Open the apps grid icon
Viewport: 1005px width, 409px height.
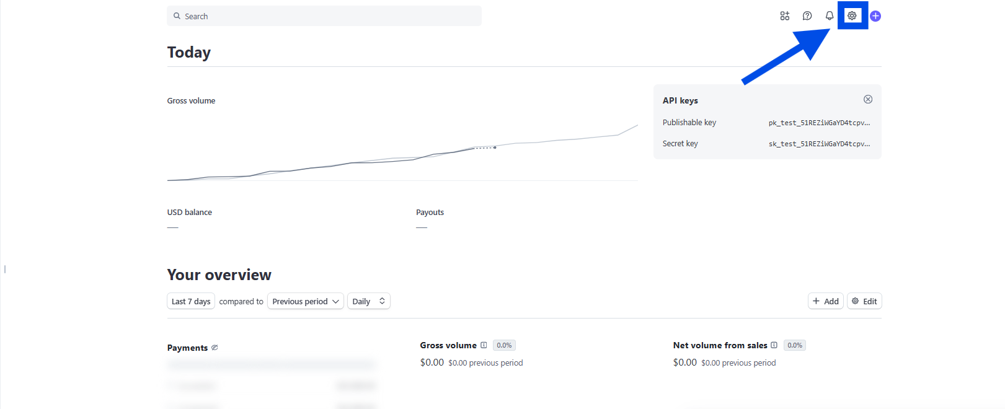(785, 15)
